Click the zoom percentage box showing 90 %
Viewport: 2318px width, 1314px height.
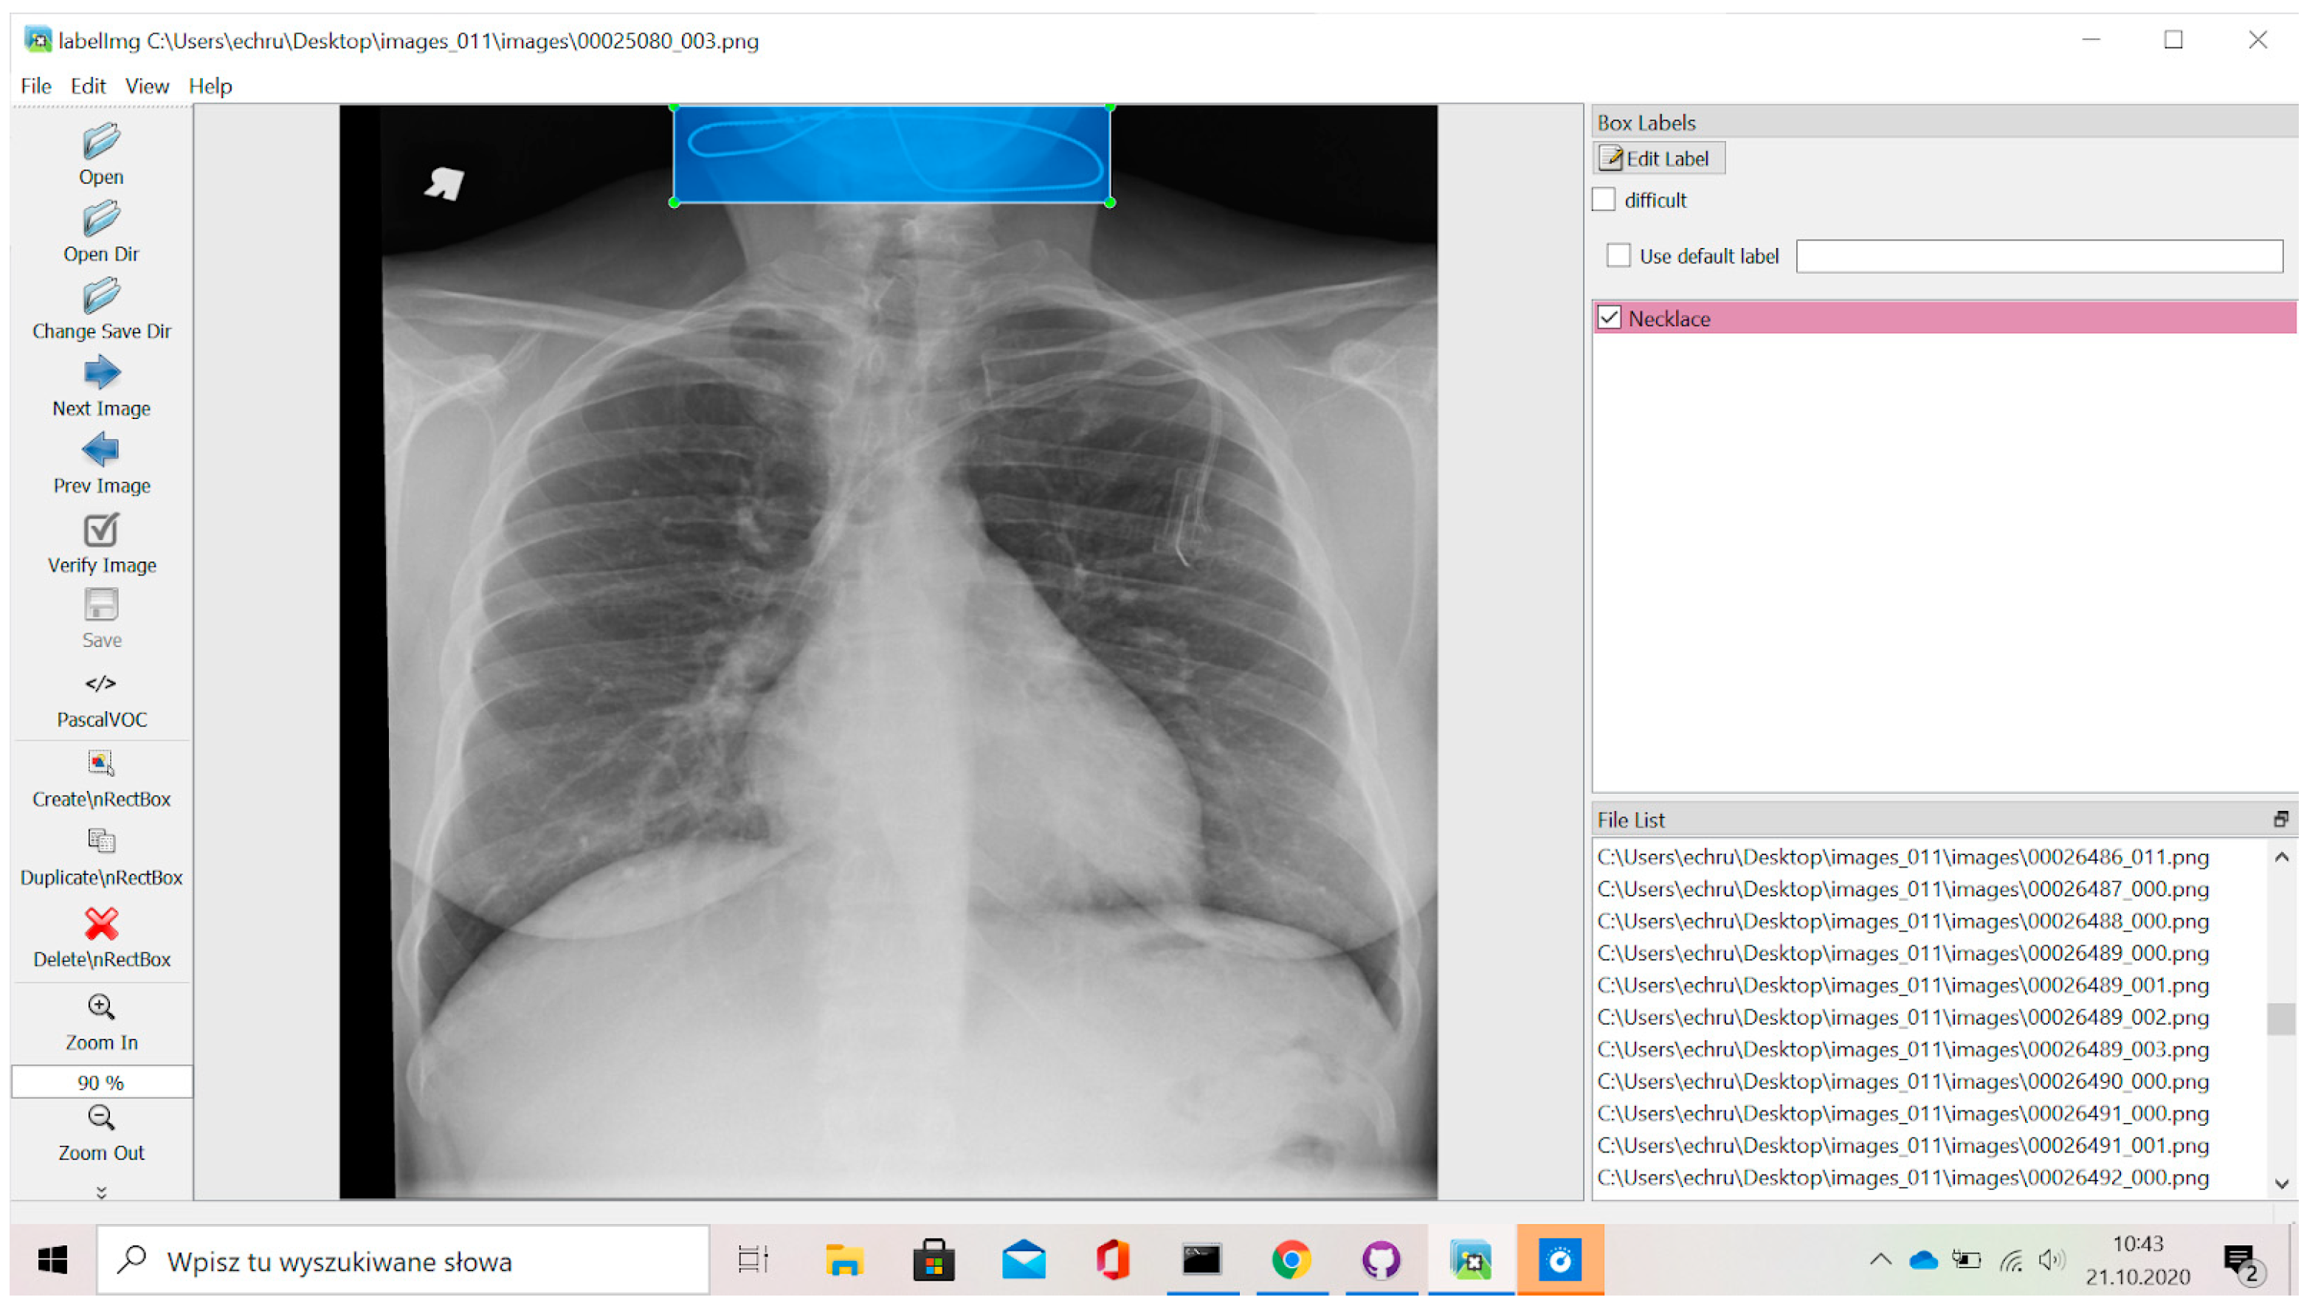pos(101,1082)
